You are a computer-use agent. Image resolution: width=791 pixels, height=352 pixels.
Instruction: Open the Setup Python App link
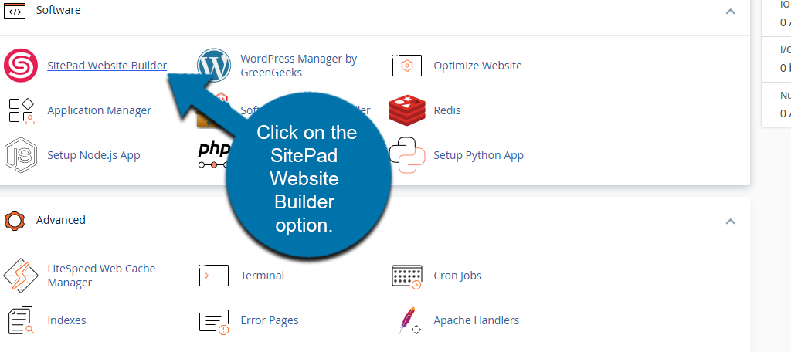point(478,155)
